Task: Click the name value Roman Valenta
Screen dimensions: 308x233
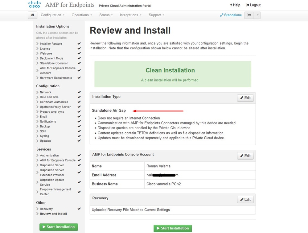Action: tap(158, 166)
